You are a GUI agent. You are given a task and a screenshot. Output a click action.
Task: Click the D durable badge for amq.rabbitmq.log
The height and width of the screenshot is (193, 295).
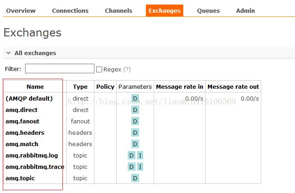[x=131, y=156]
